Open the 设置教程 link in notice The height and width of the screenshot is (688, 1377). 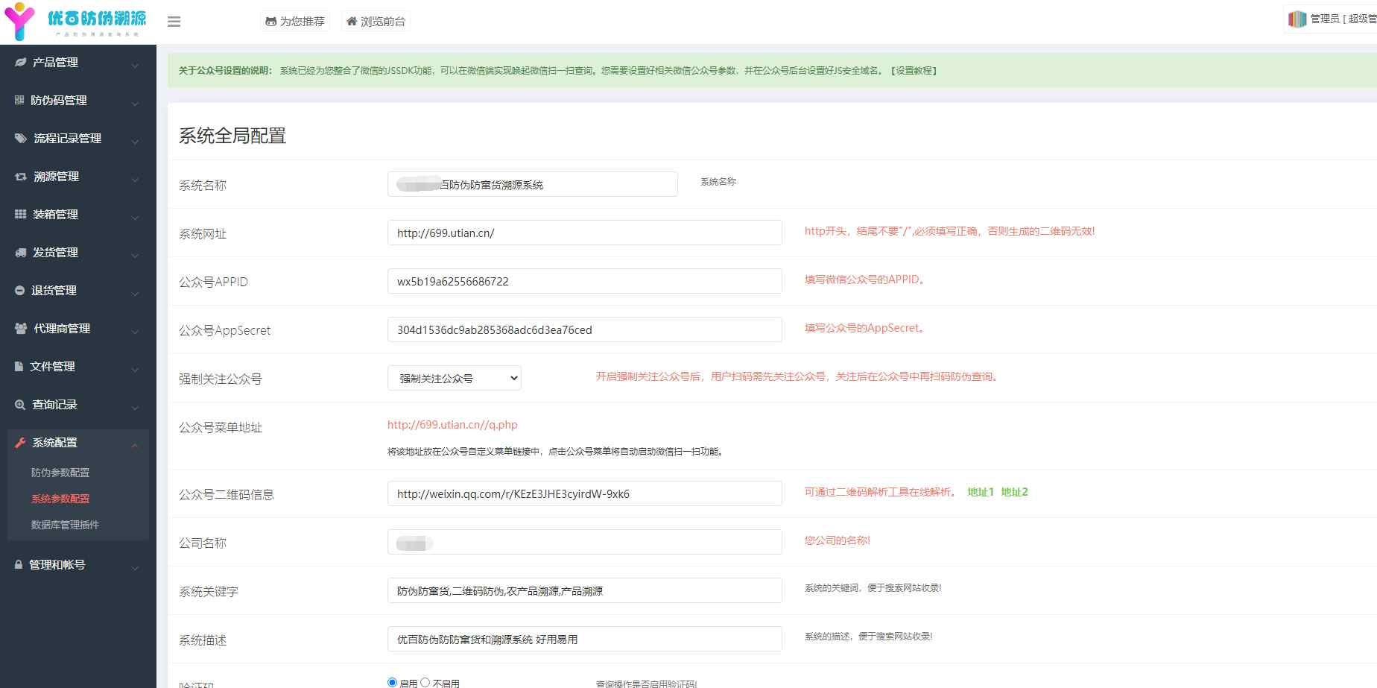pyautogui.click(x=914, y=71)
